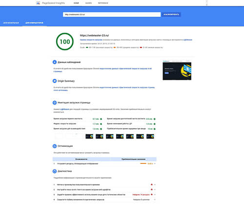Focus the URL input field

click(x=112, y=15)
